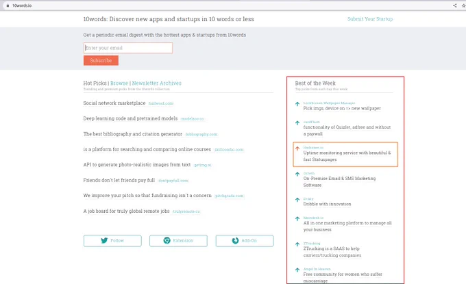Click 'API to generate photo-realistic images from text'
466x284 pixels.
(x=137, y=165)
